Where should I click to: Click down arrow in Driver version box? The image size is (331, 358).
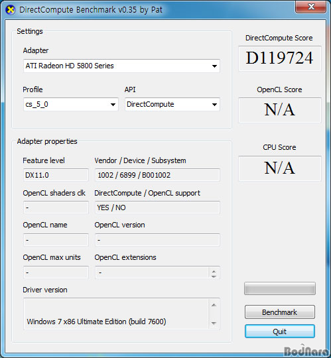point(214,323)
